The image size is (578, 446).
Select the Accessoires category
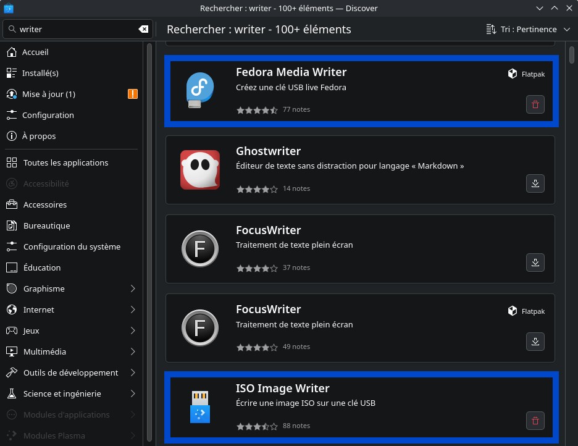point(72,204)
